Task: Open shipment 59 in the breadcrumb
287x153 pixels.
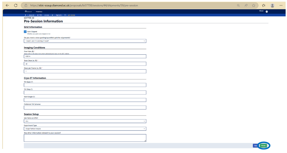Action: (65, 15)
